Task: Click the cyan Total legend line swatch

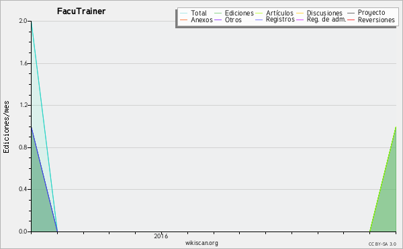Action: click(x=184, y=13)
